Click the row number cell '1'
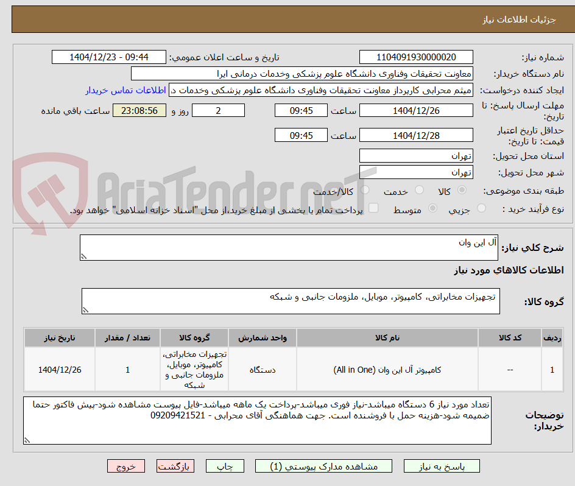 552,370
